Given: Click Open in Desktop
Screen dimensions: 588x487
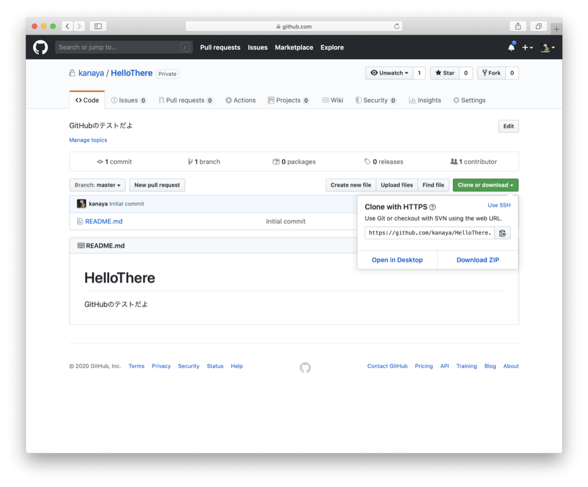Looking at the screenshot, I should 397,260.
